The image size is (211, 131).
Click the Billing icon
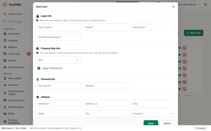[x=5, y=114]
